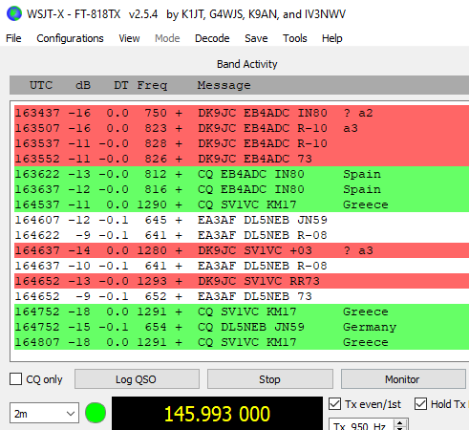Select the 164637 DK9JC SV1VC +03 row

242,250
